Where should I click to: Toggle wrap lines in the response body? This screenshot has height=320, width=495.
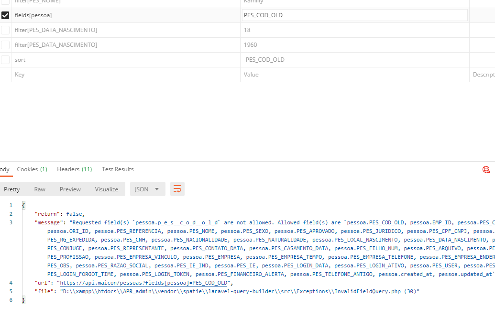click(x=177, y=189)
